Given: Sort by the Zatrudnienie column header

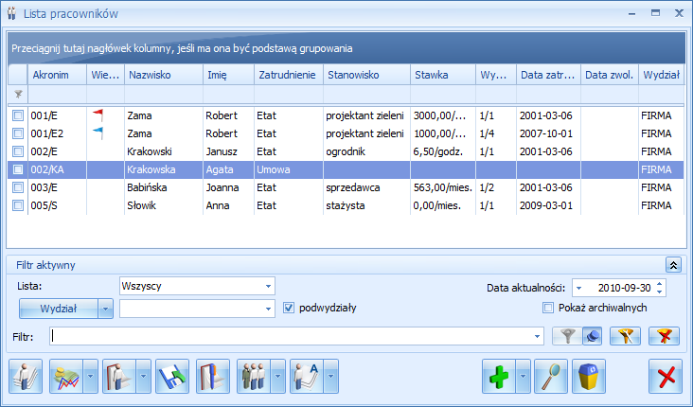Looking at the screenshot, I should click(x=289, y=75).
